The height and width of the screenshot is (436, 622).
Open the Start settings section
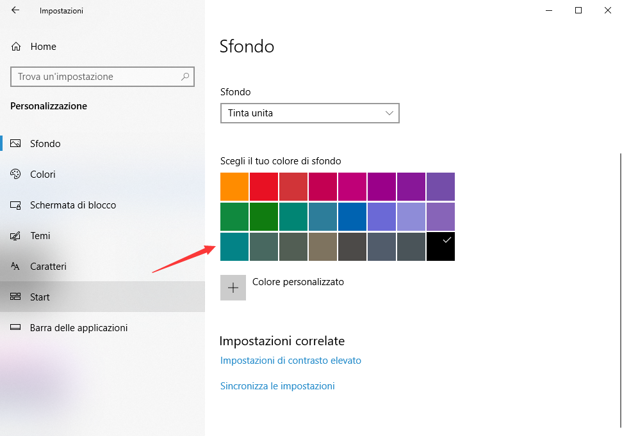[102, 297]
